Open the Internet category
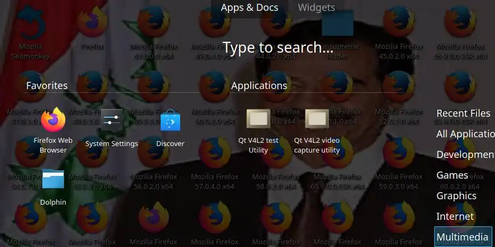 [455, 217]
